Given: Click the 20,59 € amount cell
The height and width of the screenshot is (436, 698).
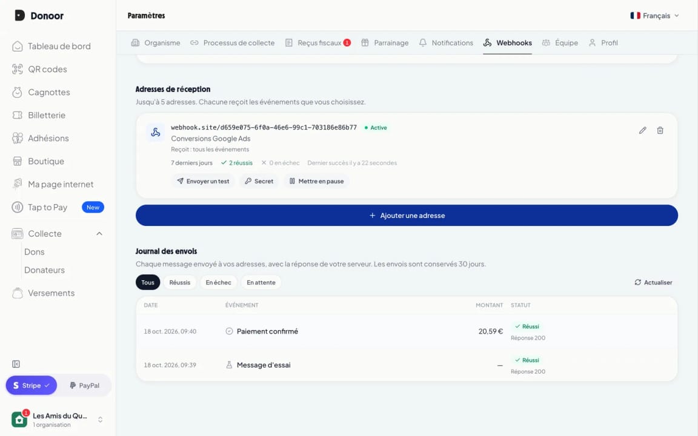Looking at the screenshot, I should point(491,331).
